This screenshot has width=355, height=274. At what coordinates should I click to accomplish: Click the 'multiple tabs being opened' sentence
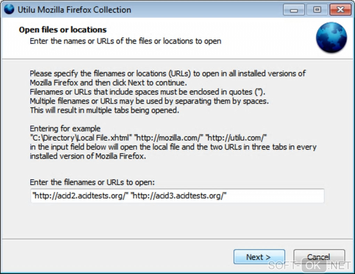click(x=104, y=110)
